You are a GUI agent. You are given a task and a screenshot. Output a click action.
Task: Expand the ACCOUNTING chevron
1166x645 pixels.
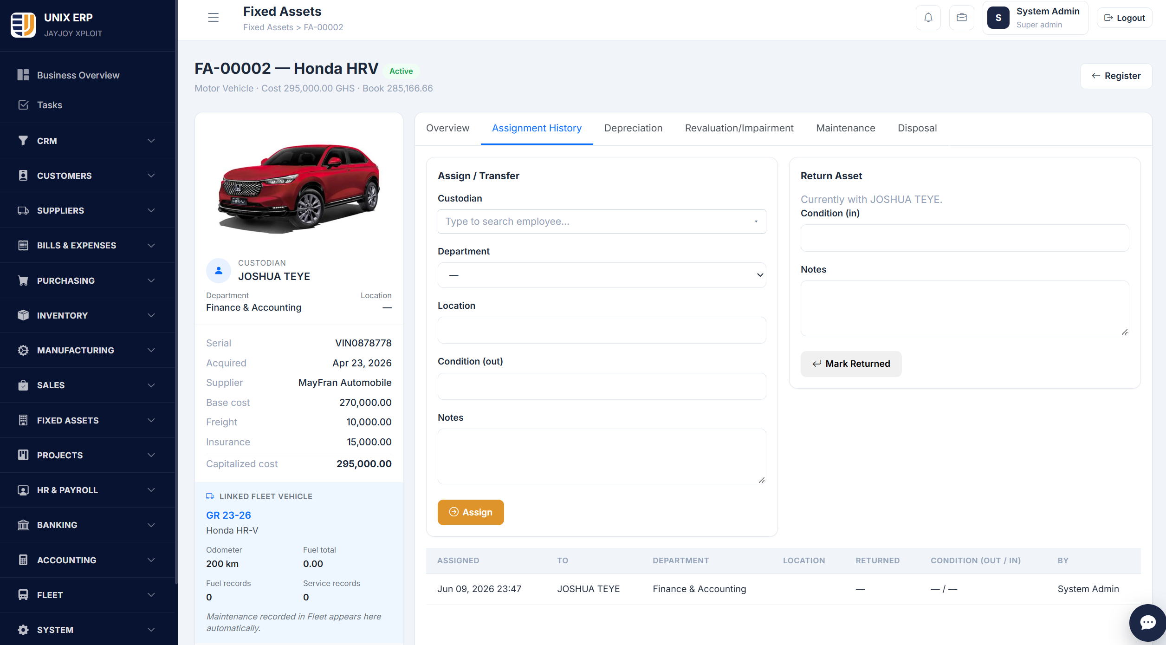(151, 560)
